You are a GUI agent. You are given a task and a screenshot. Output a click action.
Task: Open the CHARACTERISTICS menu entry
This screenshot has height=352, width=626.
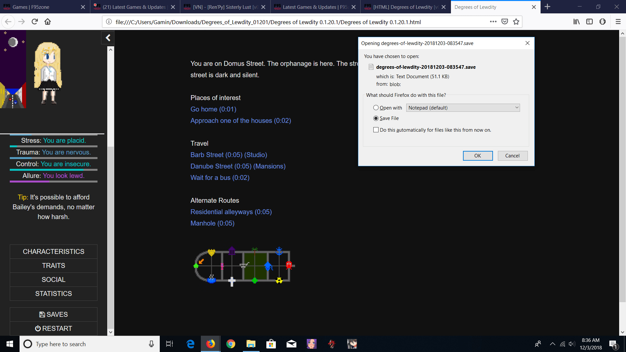click(x=53, y=252)
